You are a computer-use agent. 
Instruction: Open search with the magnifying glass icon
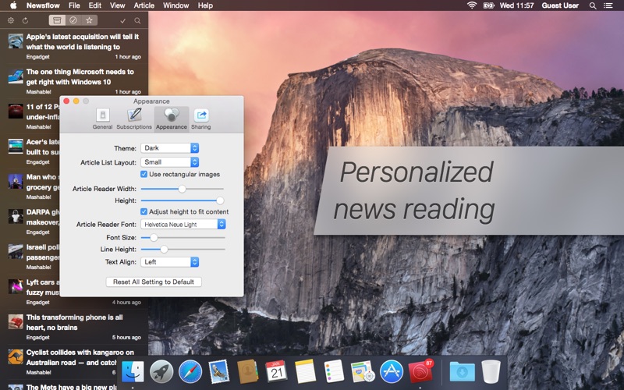point(138,20)
